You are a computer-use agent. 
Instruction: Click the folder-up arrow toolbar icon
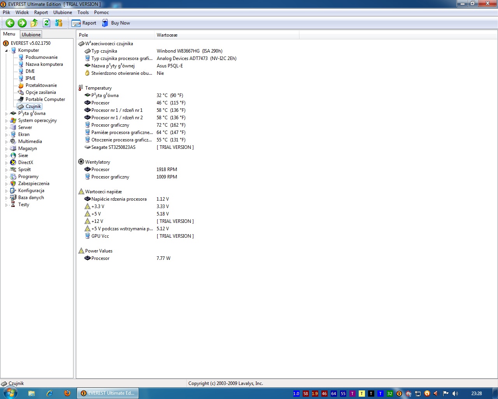[x=34, y=23]
